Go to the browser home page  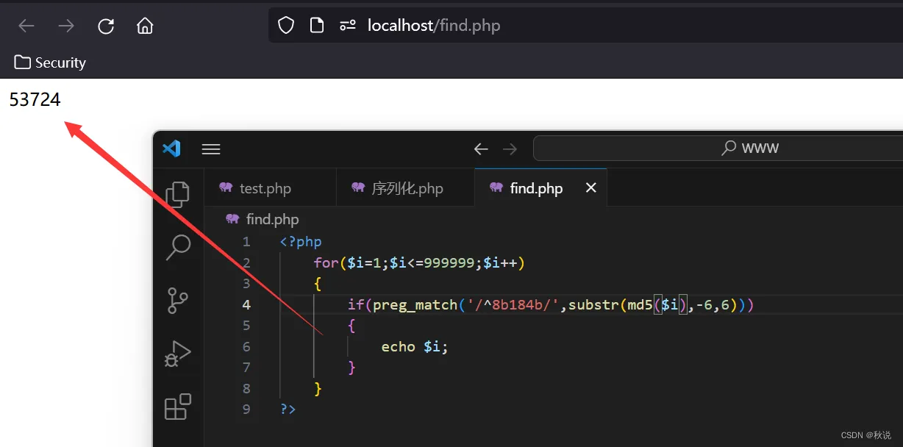point(145,26)
